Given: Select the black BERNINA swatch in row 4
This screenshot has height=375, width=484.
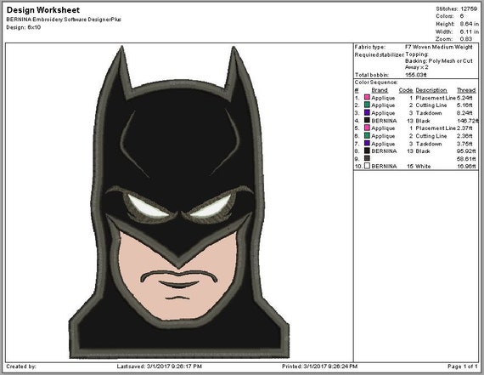Looking at the screenshot, I should tap(367, 120).
